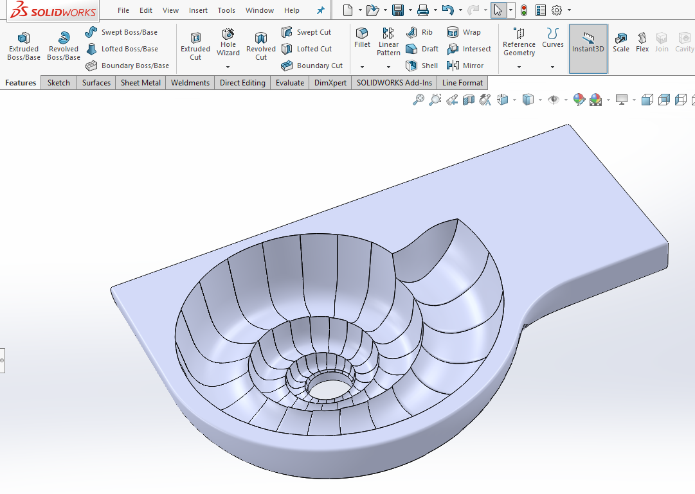Switch to the Sheet Metal tab

(140, 82)
